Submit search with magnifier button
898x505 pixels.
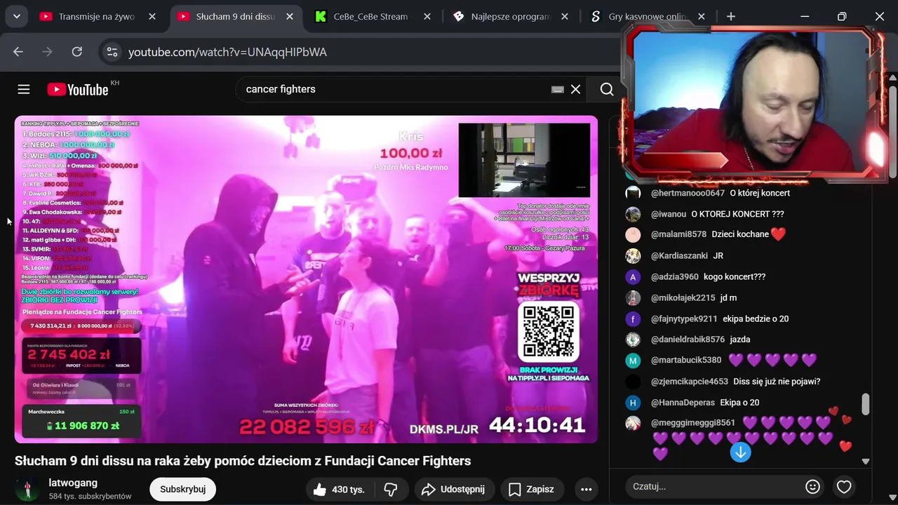point(607,89)
